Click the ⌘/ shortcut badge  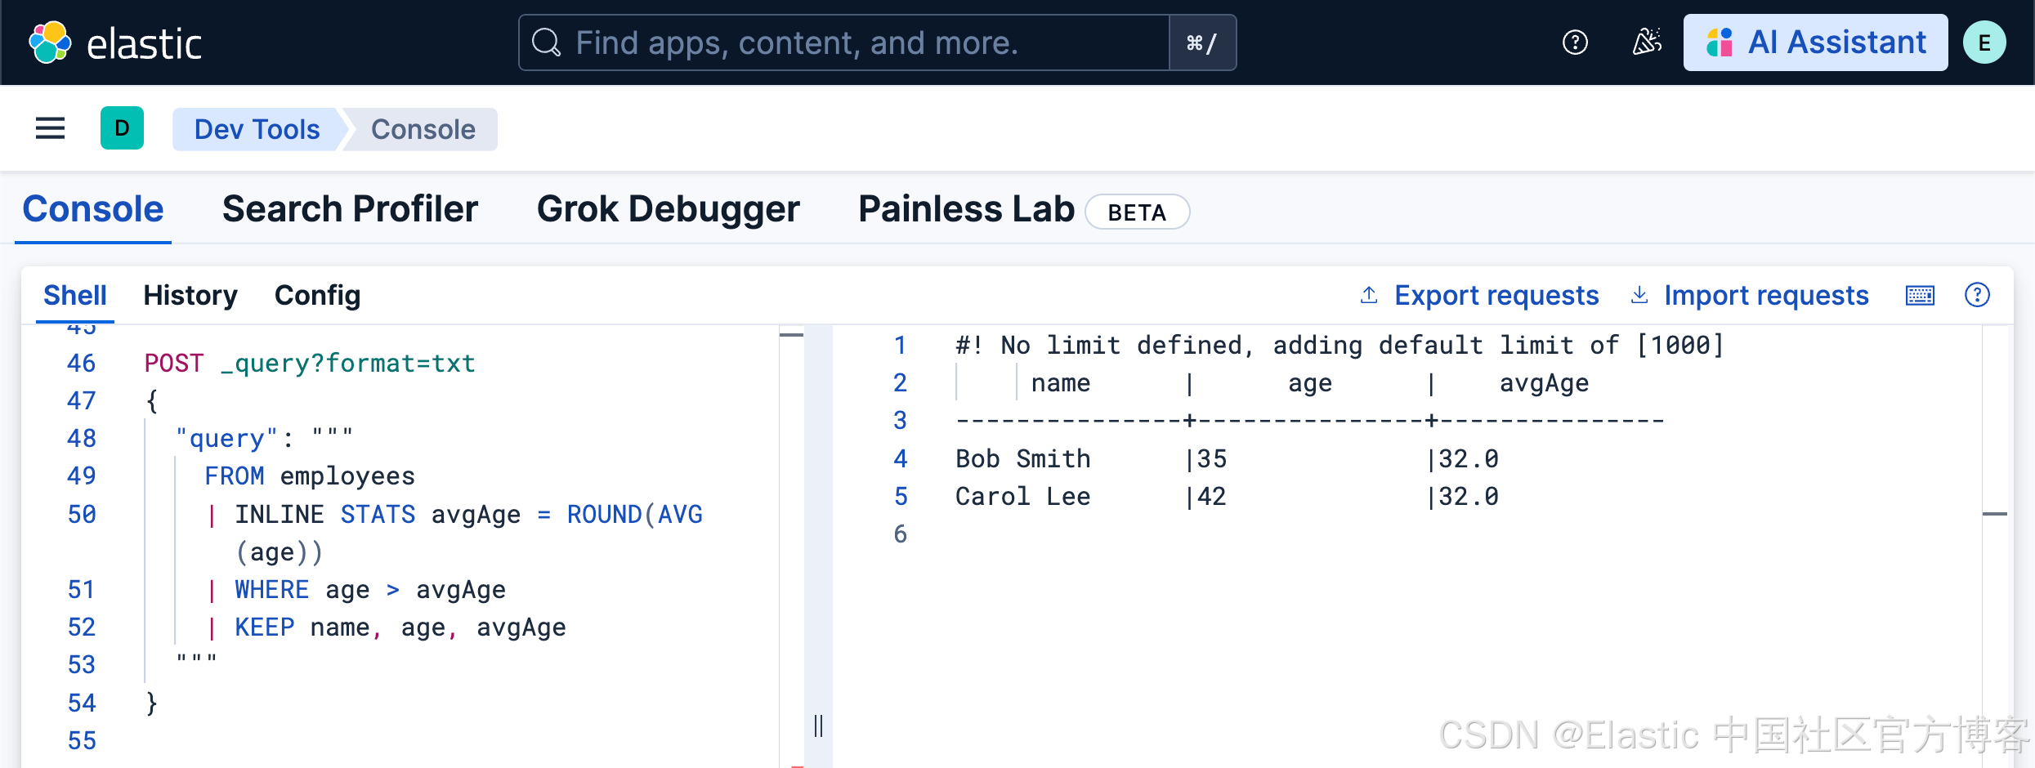[x=1202, y=42]
